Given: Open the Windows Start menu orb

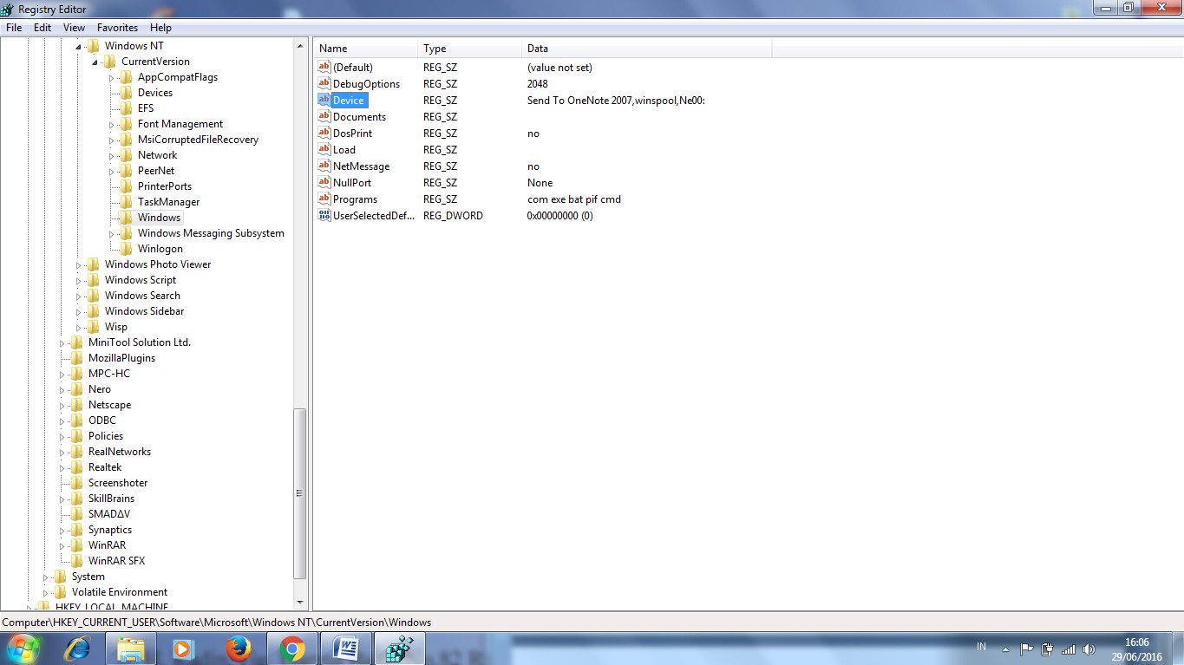Looking at the screenshot, I should click(x=22, y=649).
